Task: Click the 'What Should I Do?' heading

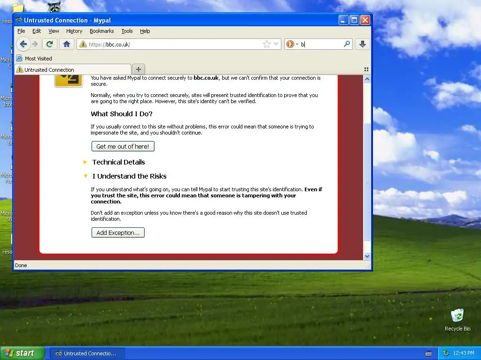Action: click(x=122, y=114)
